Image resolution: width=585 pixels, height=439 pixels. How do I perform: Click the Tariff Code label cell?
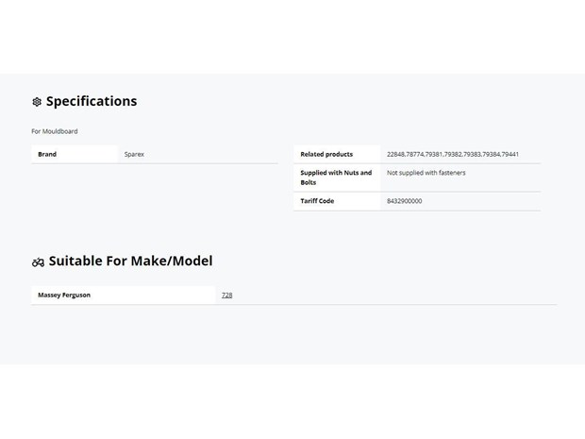pos(337,201)
